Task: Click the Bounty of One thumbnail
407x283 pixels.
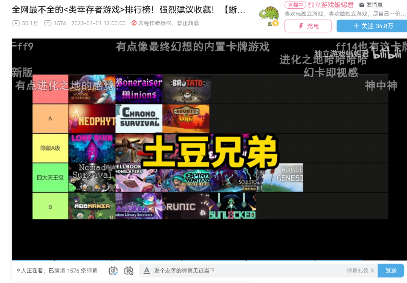Action: point(186,119)
